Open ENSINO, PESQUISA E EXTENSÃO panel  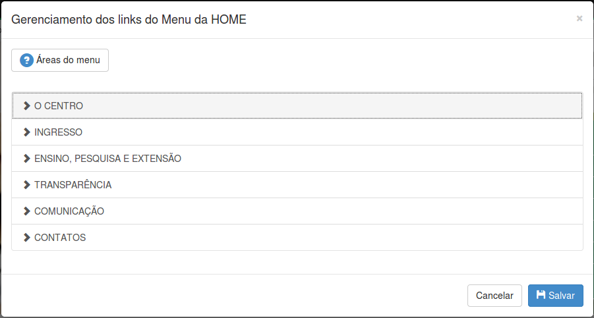297,159
